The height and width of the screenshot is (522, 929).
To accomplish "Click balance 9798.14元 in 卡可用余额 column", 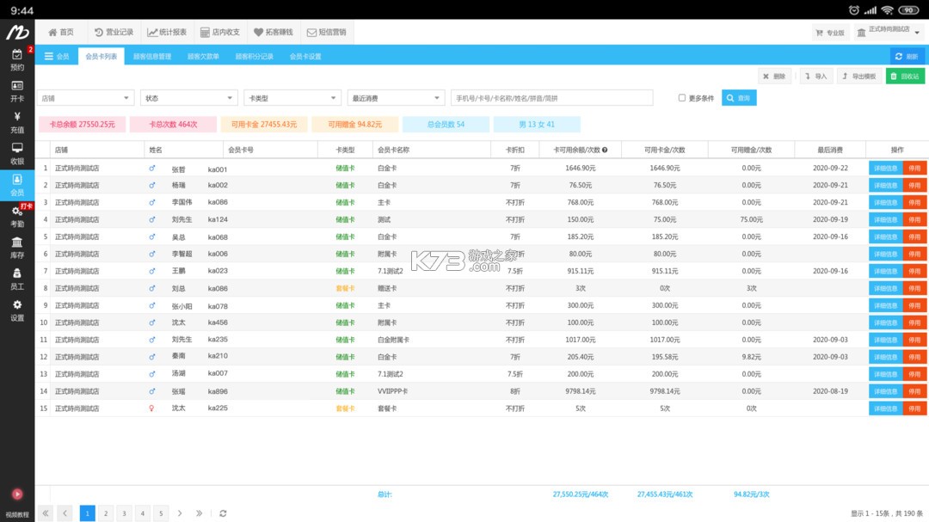I will click(x=580, y=391).
